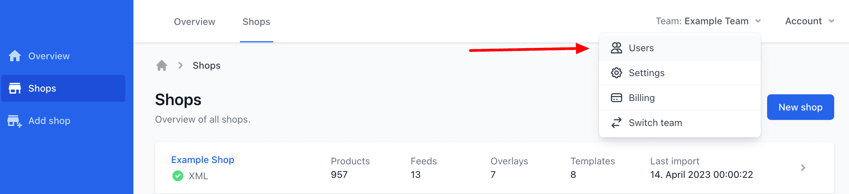Click Shops in the breadcrumb trail
This screenshot has height=194, width=849.
[206, 65]
